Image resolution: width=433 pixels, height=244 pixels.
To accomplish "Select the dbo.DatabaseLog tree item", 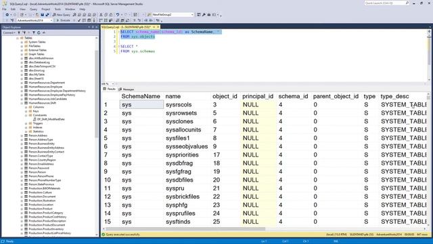I will click(x=39, y=62).
